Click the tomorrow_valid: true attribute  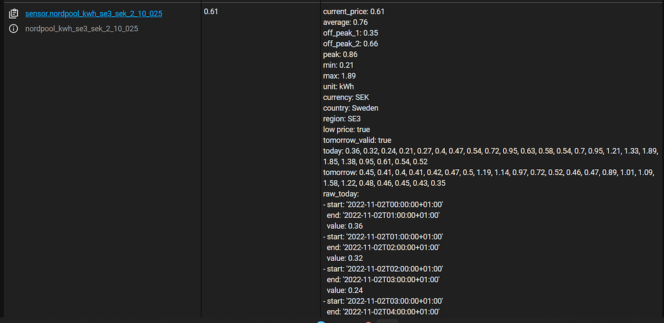(357, 140)
